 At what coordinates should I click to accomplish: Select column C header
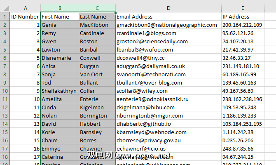[x=97, y=8]
